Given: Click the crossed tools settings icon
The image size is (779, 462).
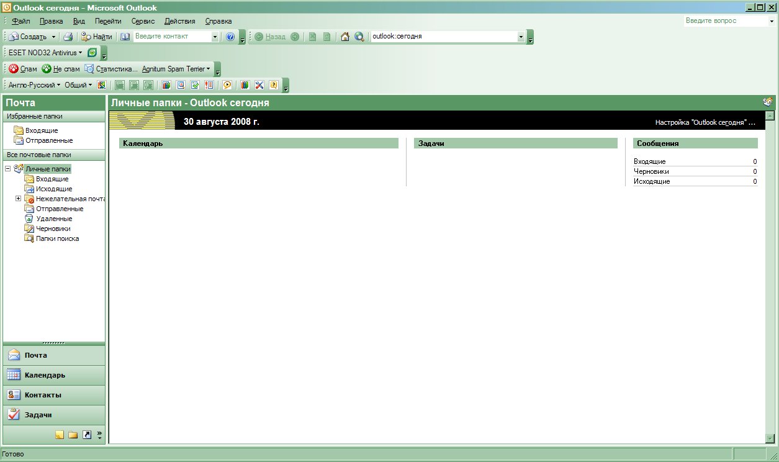Looking at the screenshot, I should tap(259, 85).
